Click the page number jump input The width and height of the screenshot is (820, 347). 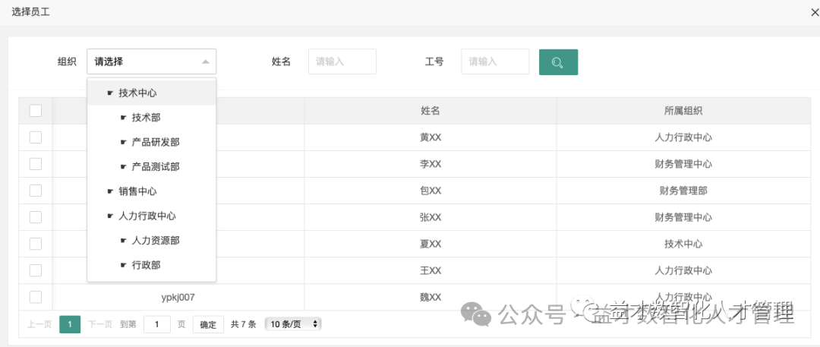157,324
